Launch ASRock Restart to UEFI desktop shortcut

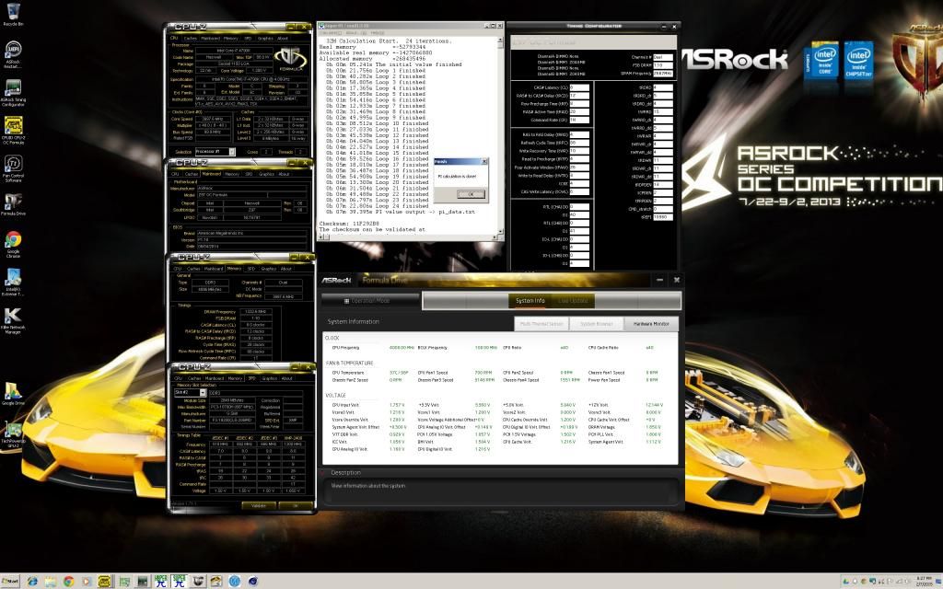[x=13, y=54]
